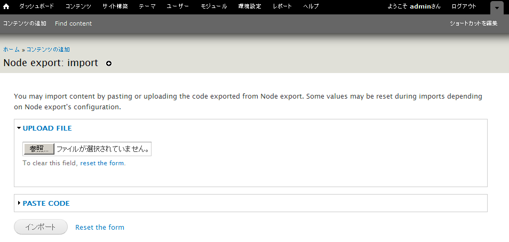
Task: Click the 'Reset the form' link beside インポート
Action: pos(100,228)
